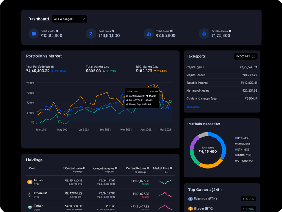Click the info icon beside Amount Invested
The image size is (282, 212).
pos(116,168)
